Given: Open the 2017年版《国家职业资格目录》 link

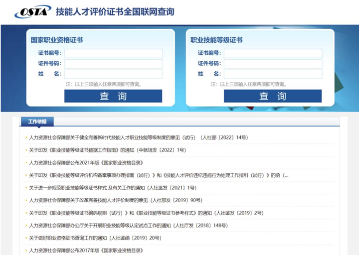Looking at the screenshot, I should click(x=86, y=251).
